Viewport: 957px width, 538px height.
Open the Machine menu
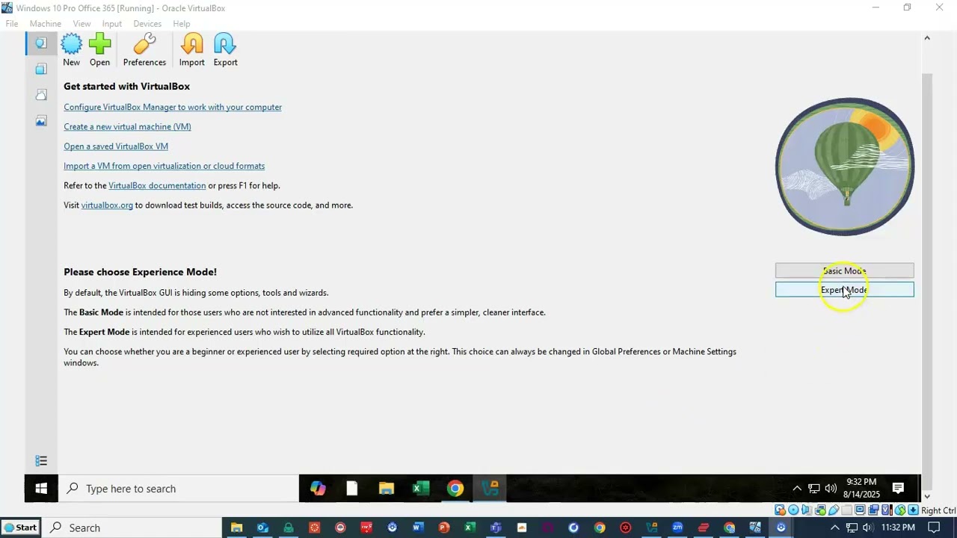(x=46, y=24)
